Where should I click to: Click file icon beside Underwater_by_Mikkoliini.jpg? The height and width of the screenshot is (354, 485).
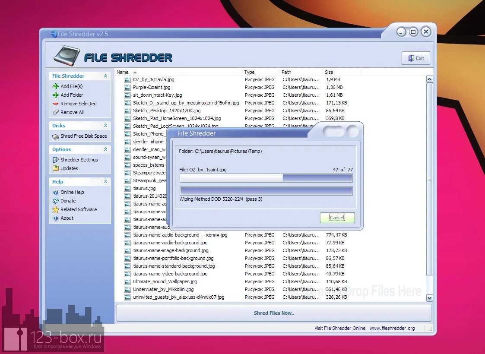(x=127, y=289)
